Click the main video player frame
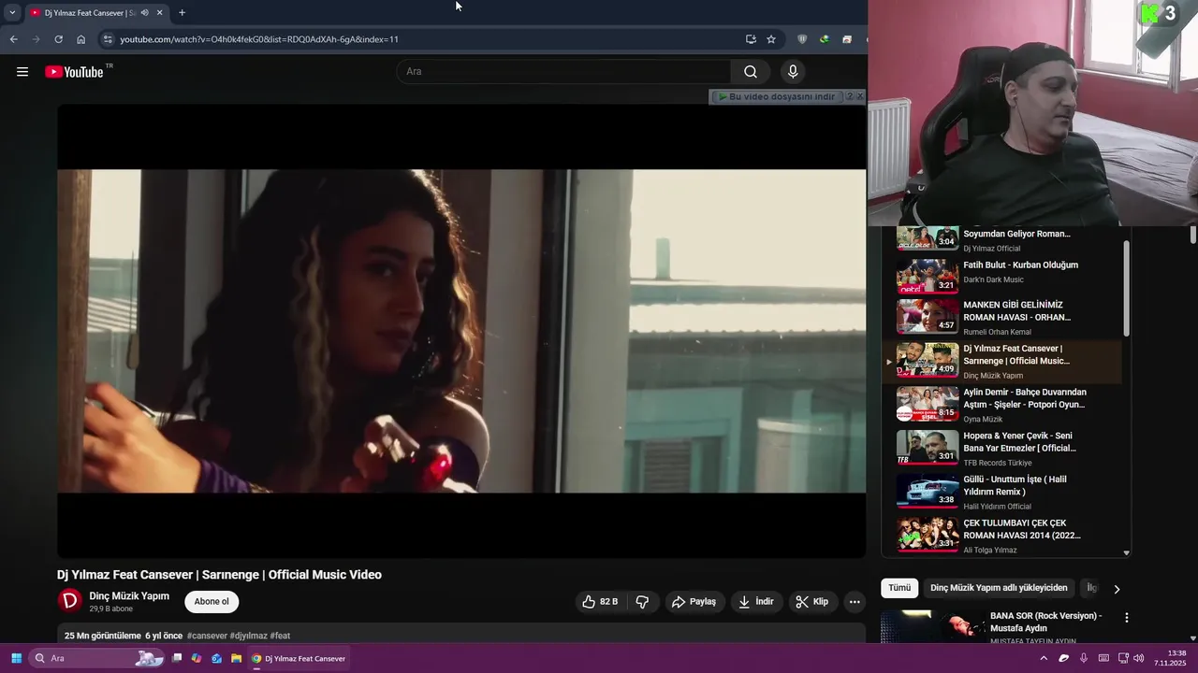Image resolution: width=1198 pixels, height=673 pixels. coord(461,331)
